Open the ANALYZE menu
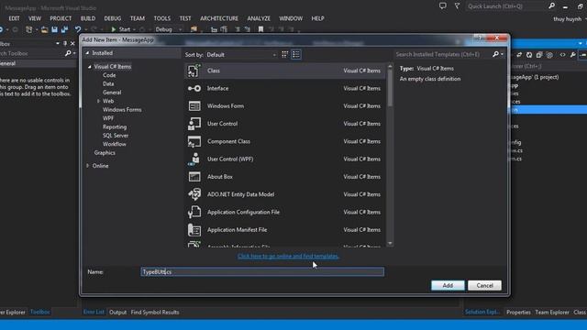The height and width of the screenshot is (330, 587). tap(259, 18)
